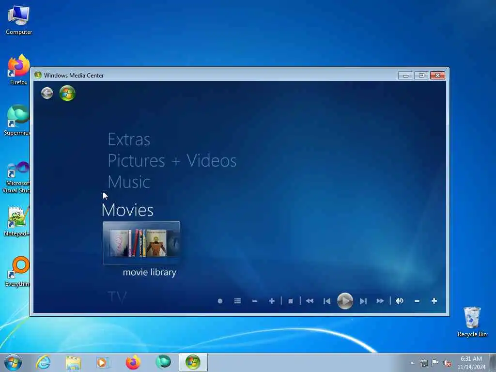Mute audio with the speaker icon
This screenshot has width=496, height=372.
point(400,301)
